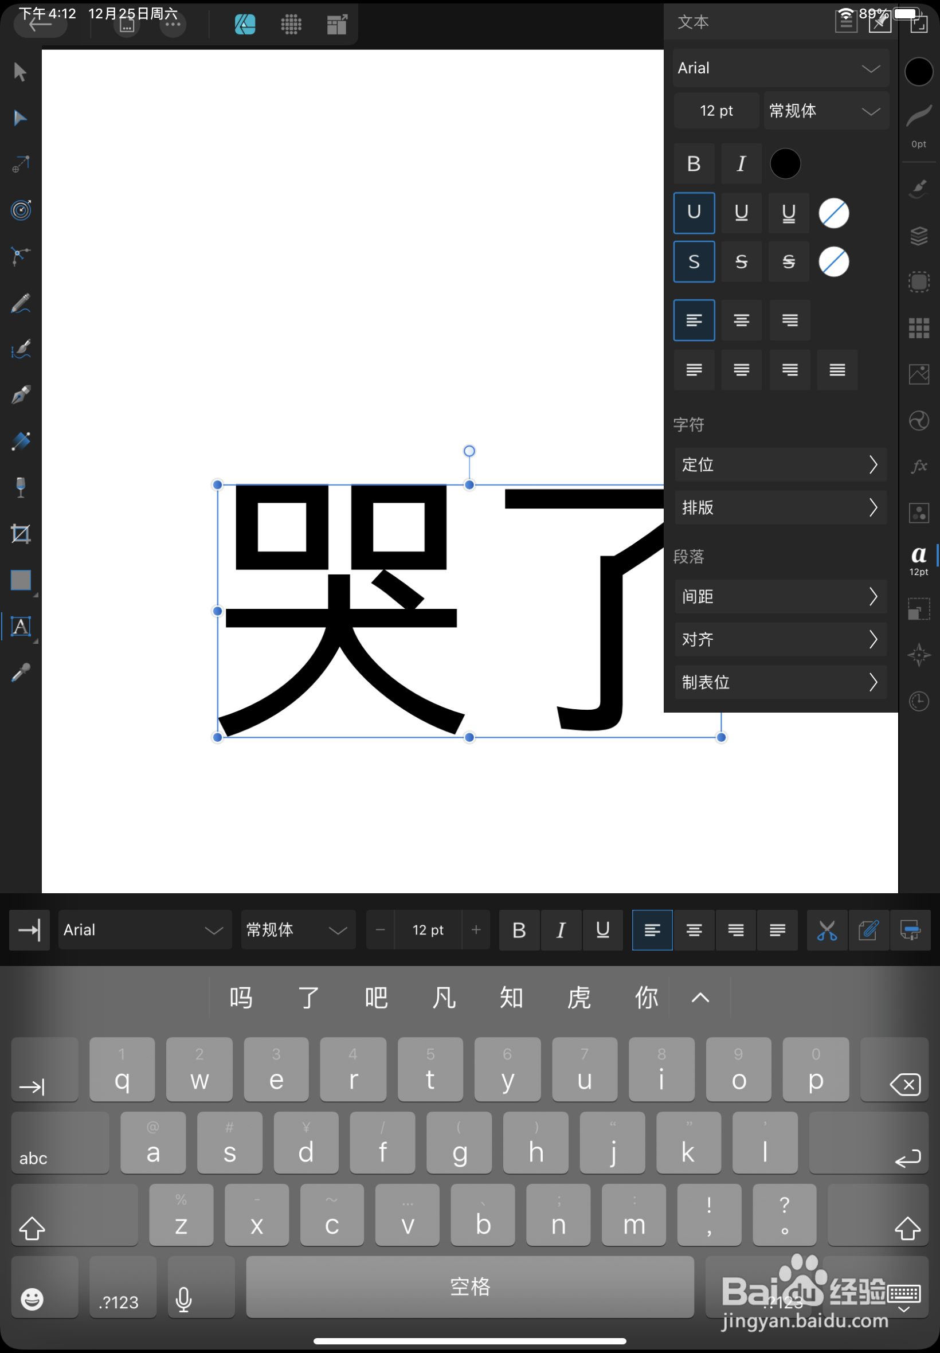This screenshot has height=1353, width=940.
Task: Open the Layer effects fx panel
Action: (919, 467)
